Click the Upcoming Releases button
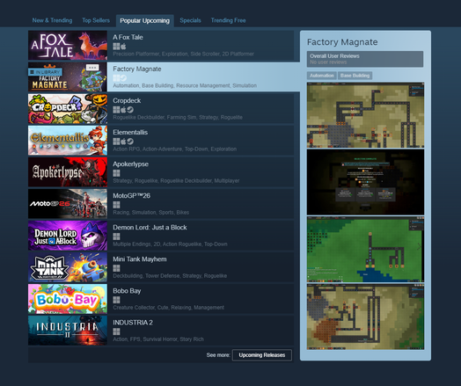Viewport: 461px width, 386px height. (262, 355)
